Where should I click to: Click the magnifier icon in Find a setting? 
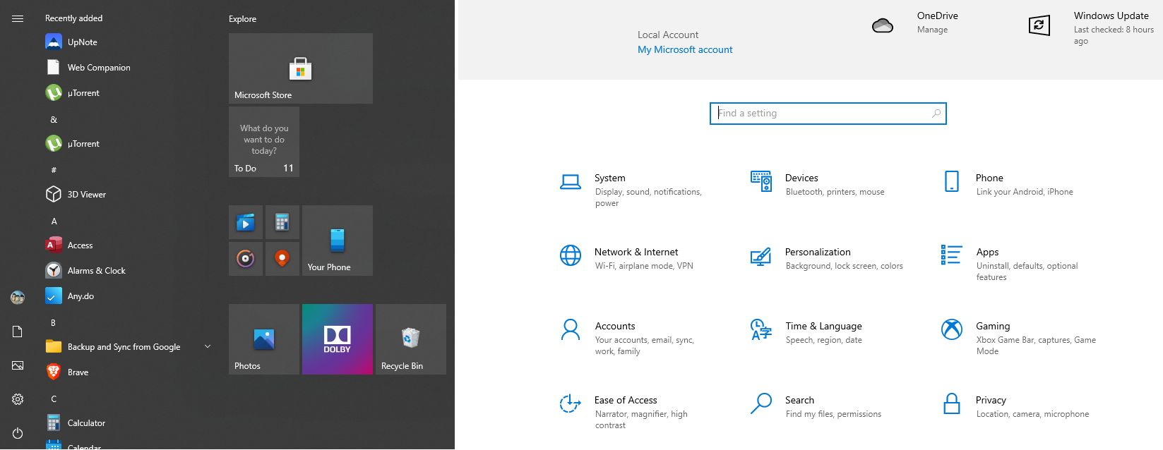coord(936,113)
